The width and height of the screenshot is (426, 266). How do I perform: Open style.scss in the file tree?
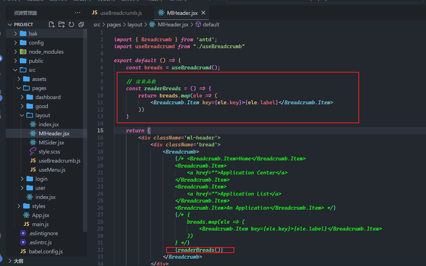pos(49,152)
